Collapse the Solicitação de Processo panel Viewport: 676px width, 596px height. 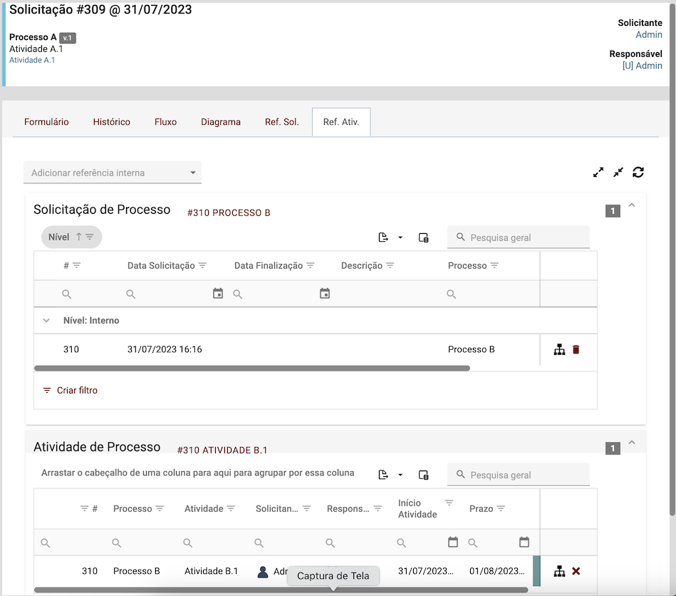pyautogui.click(x=632, y=206)
